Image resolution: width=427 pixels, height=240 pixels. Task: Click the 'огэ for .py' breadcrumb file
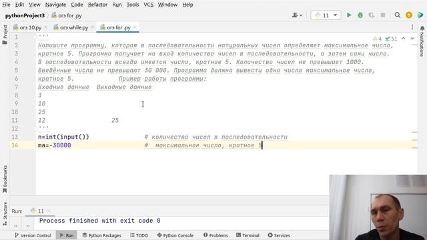(67, 15)
